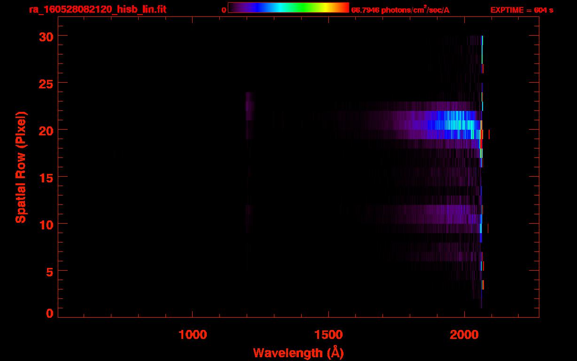Screen dimensions: 577x361
Task: Click x-axis tick label 2000
Action: pyautogui.click(x=464, y=335)
